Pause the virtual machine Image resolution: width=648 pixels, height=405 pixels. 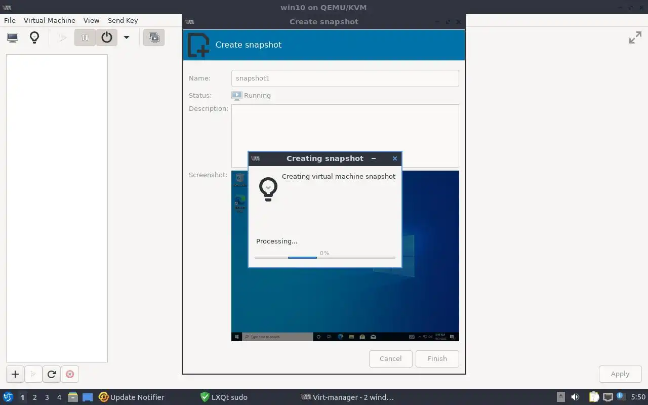(x=85, y=37)
